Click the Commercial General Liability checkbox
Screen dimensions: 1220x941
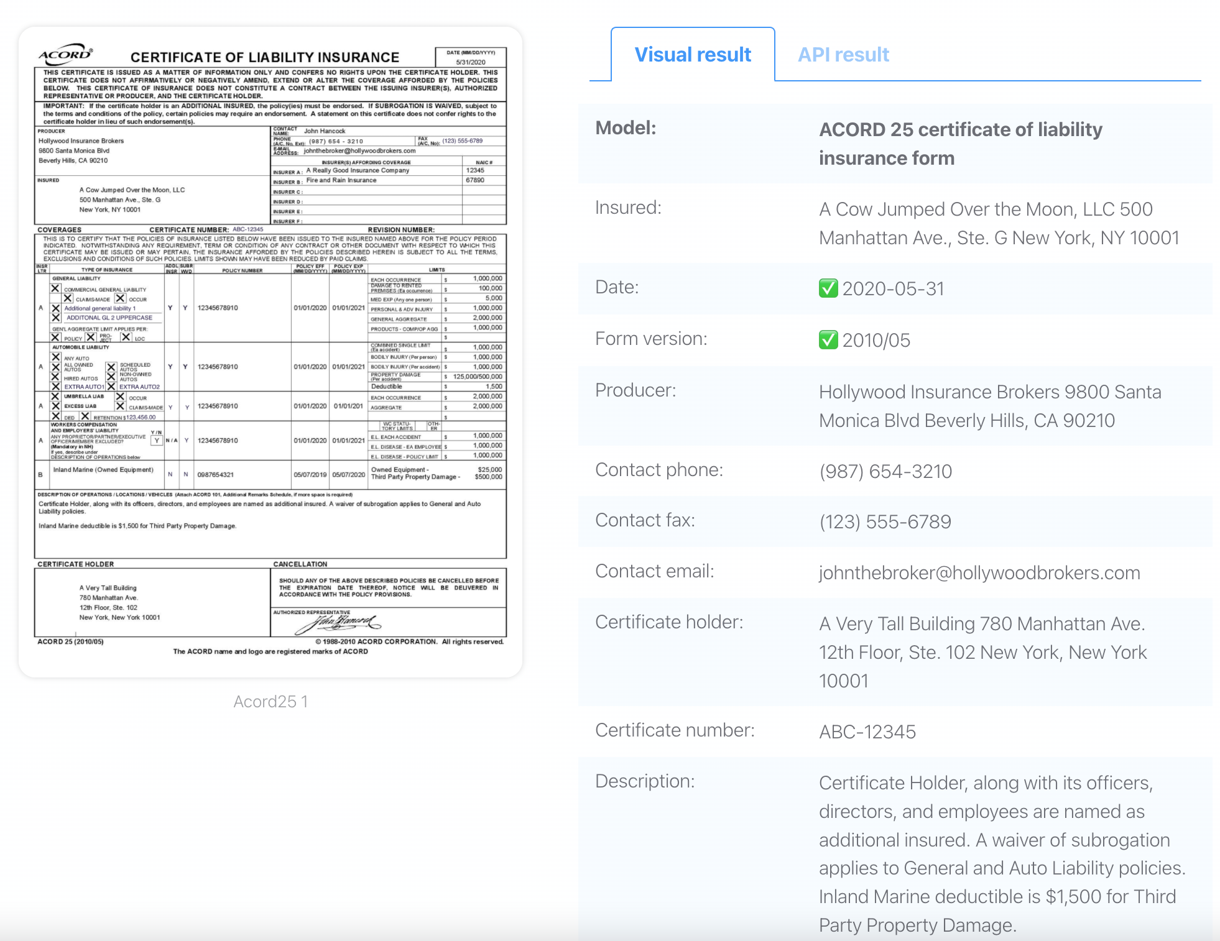[x=56, y=288]
